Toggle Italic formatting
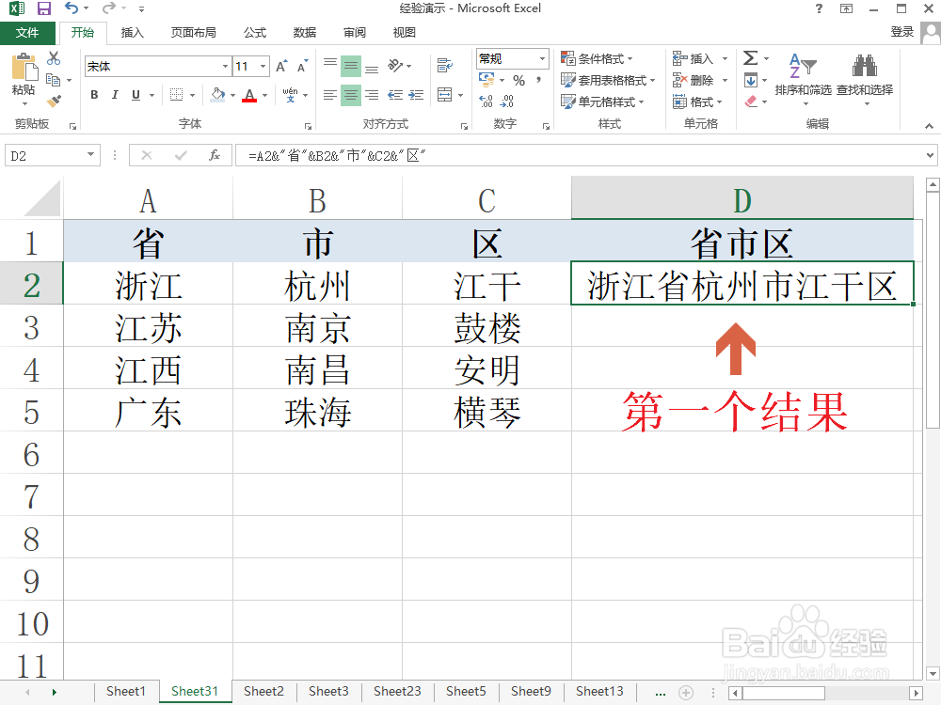Viewport: 941px width, 705px height. (x=115, y=95)
